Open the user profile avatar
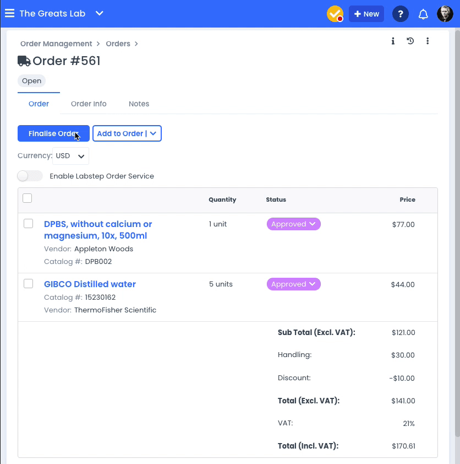460x464 pixels. (x=445, y=14)
